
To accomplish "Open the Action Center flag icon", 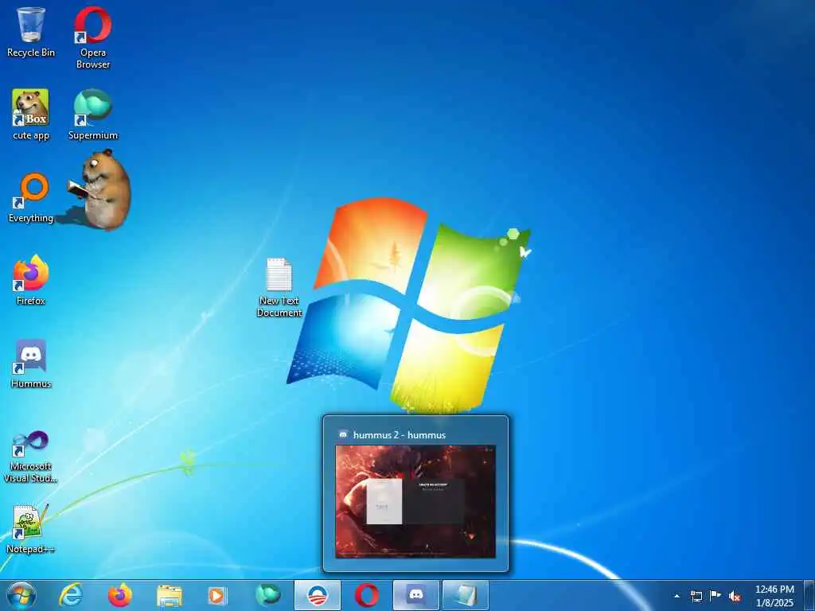I will 716,596.
